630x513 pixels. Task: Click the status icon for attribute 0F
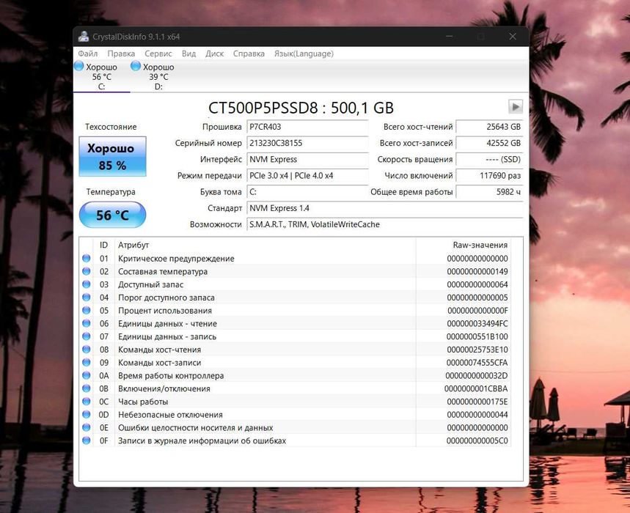pyautogui.click(x=87, y=440)
